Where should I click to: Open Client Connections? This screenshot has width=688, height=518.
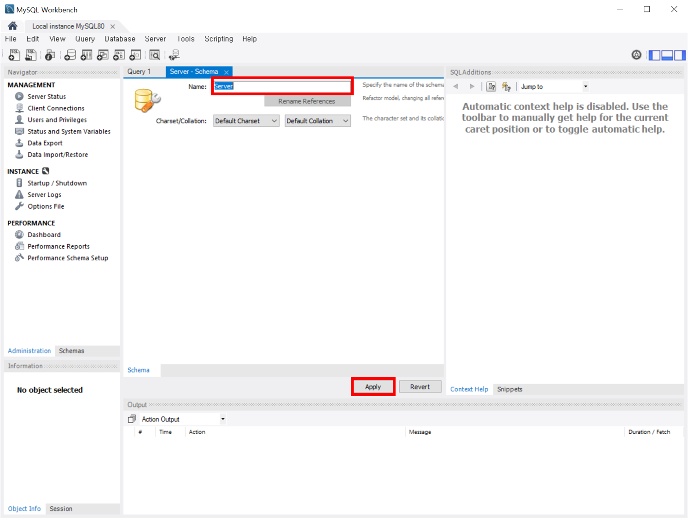[56, 108]
